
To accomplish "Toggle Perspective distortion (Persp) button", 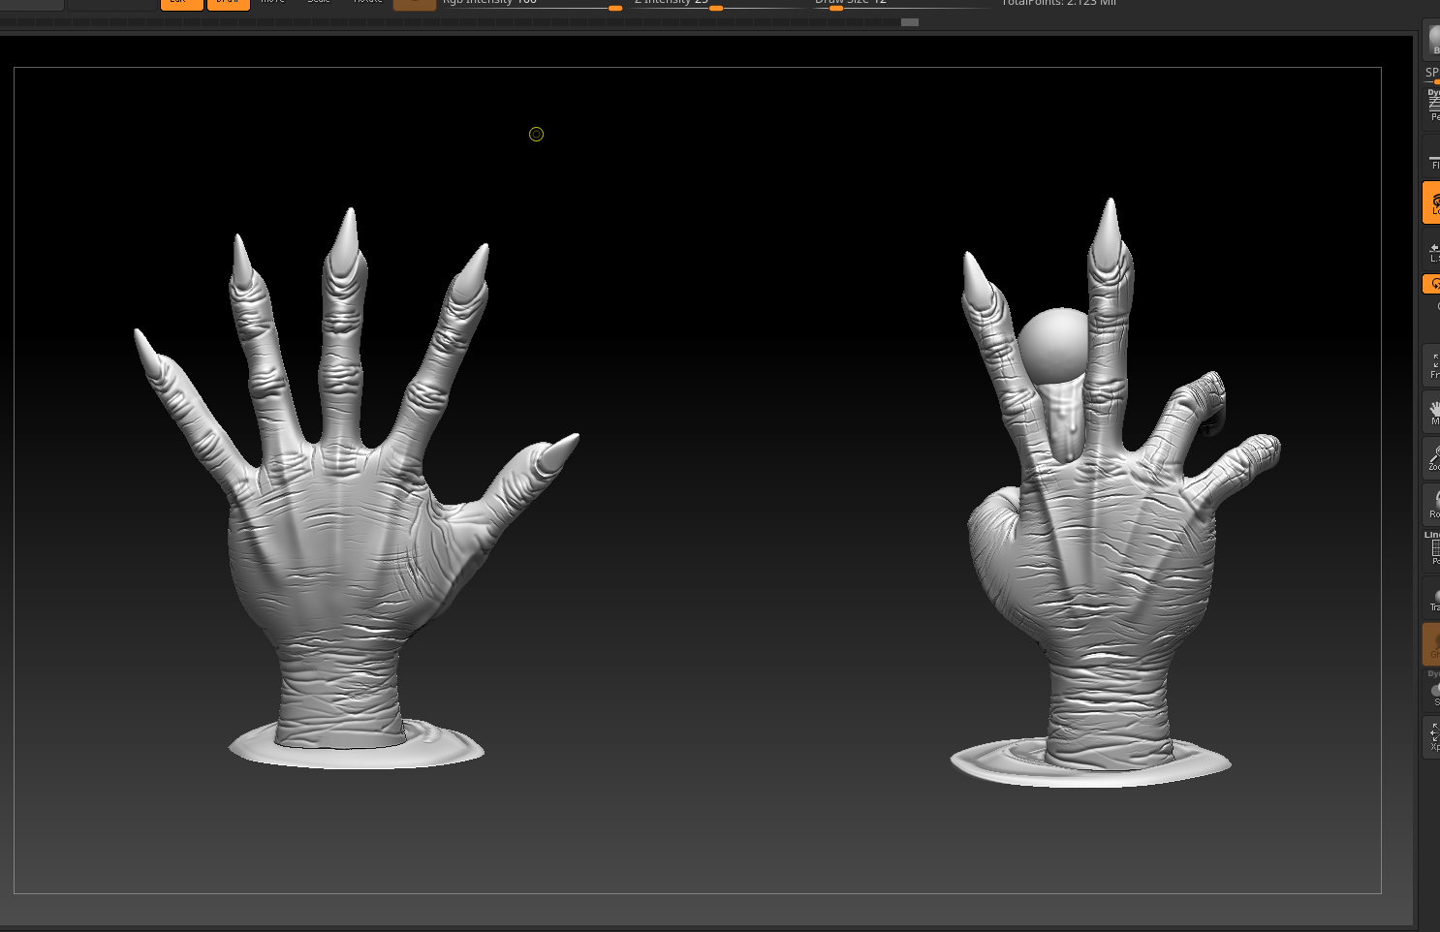I will 1433,105.
